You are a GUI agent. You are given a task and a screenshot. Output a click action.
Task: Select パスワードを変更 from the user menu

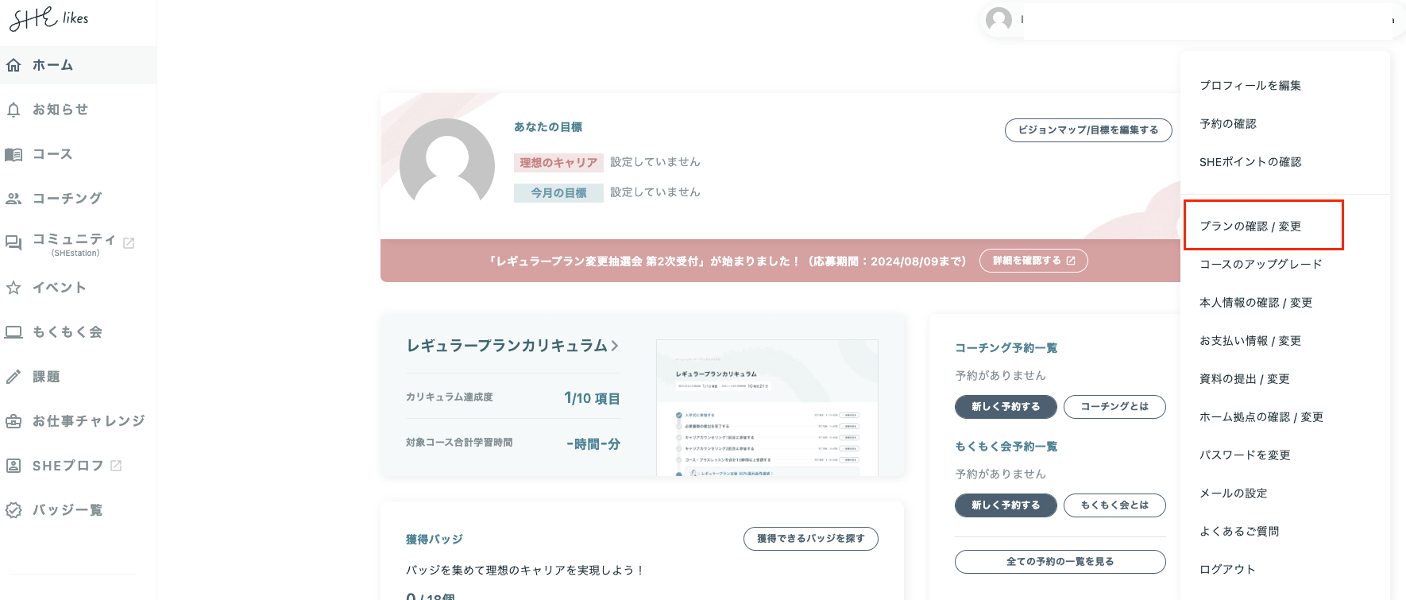[x=1245, y=455]
